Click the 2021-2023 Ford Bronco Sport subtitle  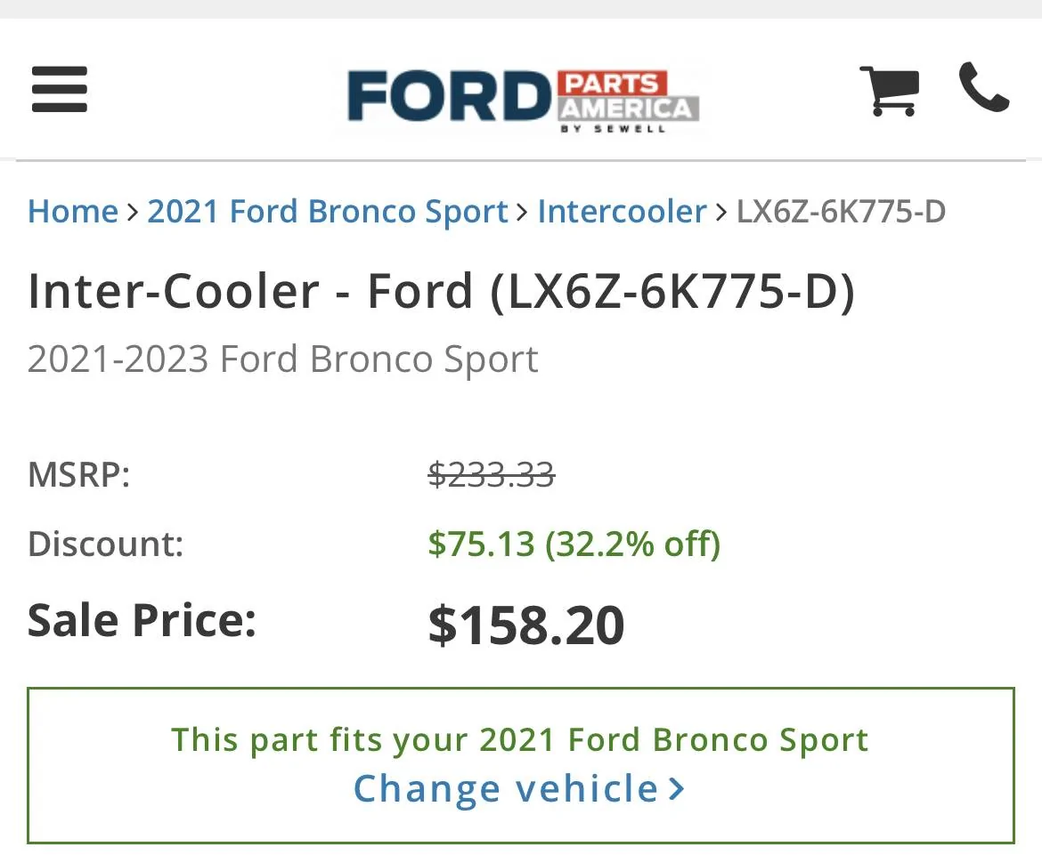(x=283, y=359)
